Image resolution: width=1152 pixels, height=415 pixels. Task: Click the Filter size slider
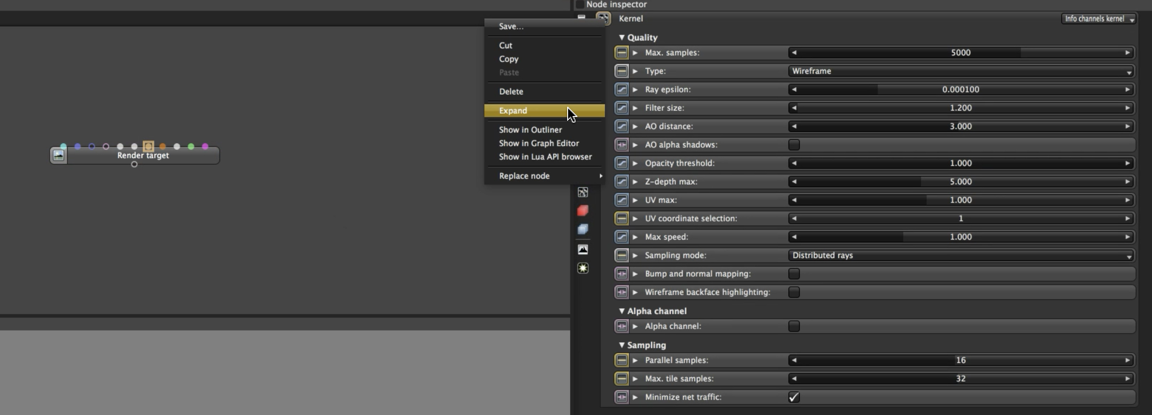pos(961,108)
